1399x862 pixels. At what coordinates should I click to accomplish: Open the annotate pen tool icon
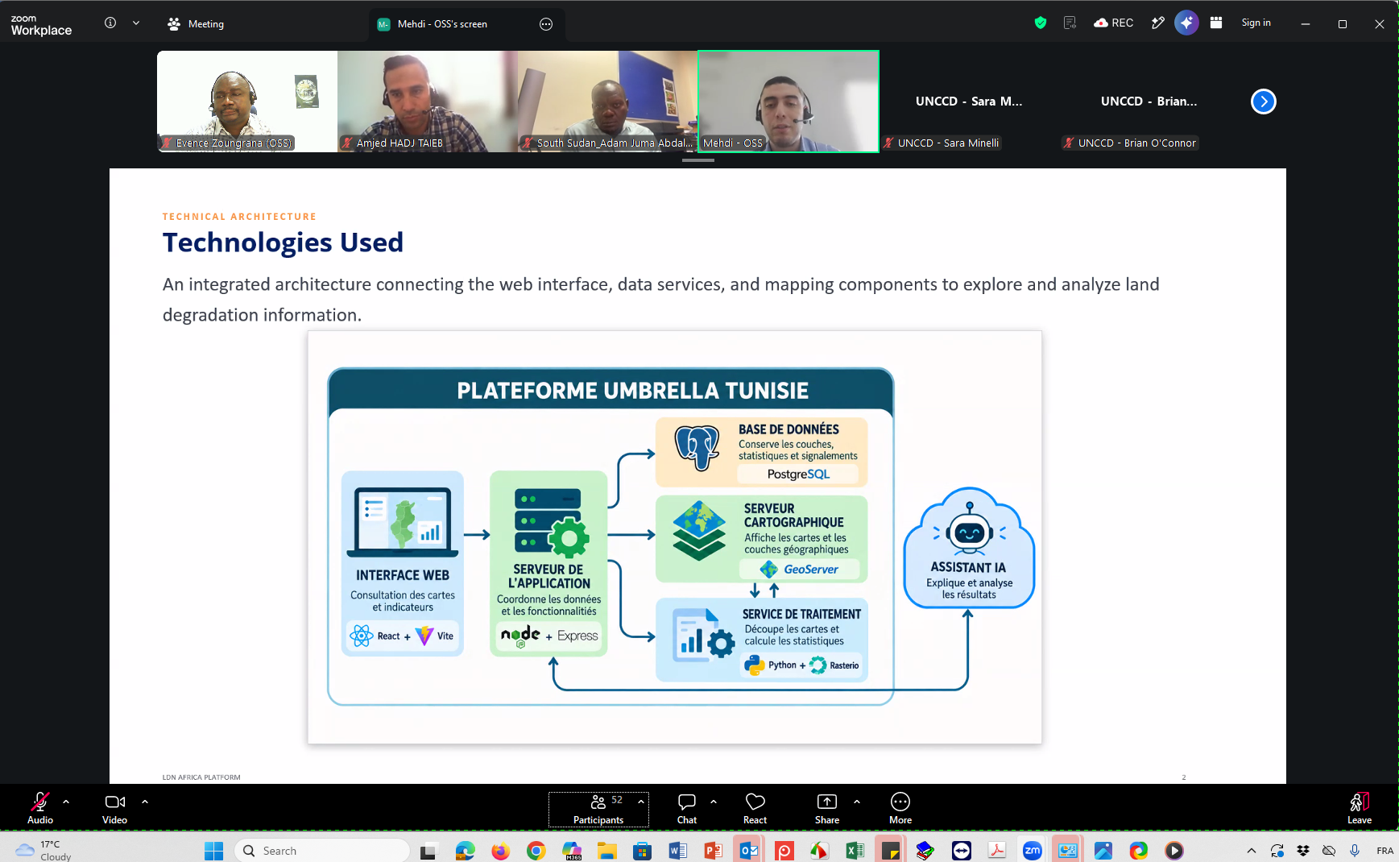[x=1158, y=23]
